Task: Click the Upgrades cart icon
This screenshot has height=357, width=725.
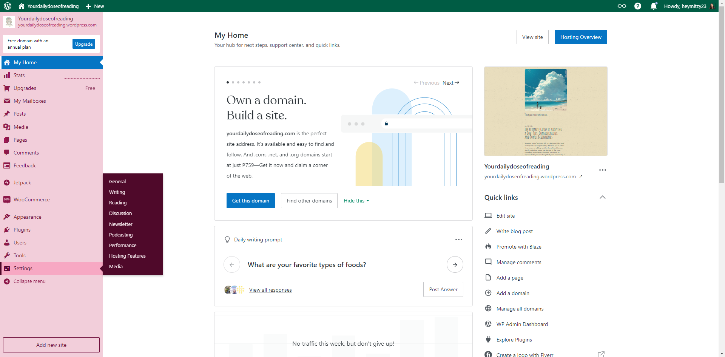Action: pos(7,88)
